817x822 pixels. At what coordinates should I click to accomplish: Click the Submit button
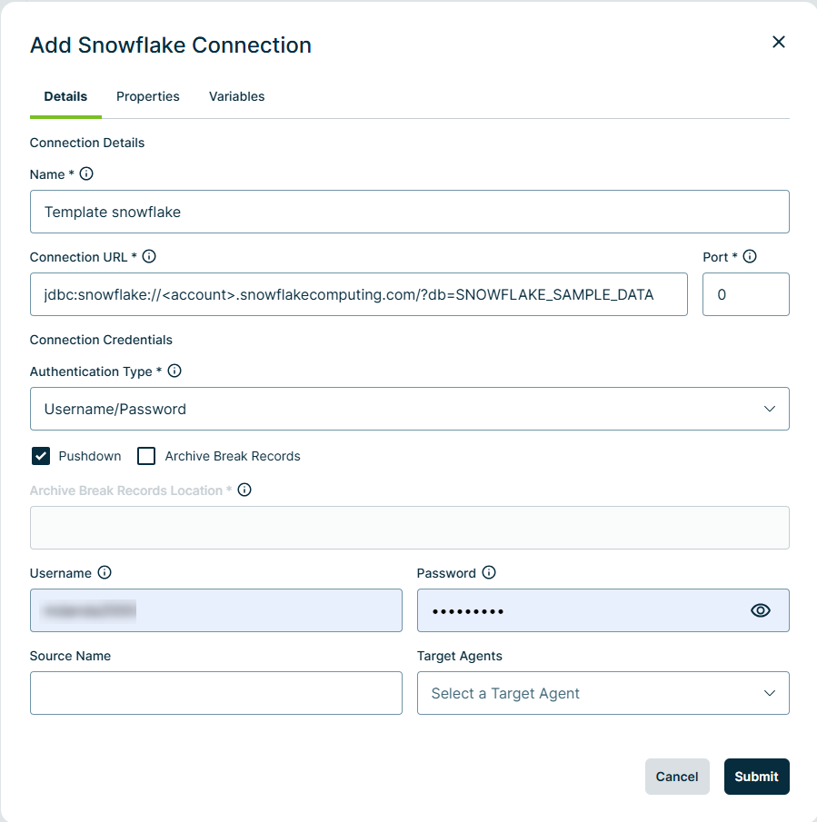click(756, 777)
